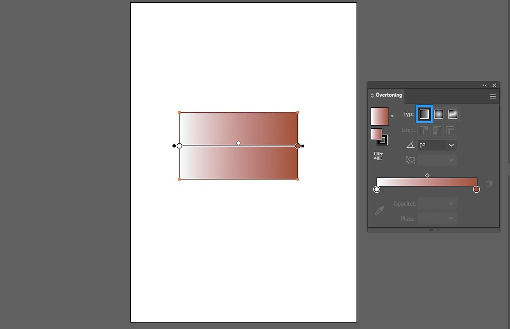Screen dimensions: 510x329
Task: Delete the gradient stop with the trash button
Action: [489, 183]
